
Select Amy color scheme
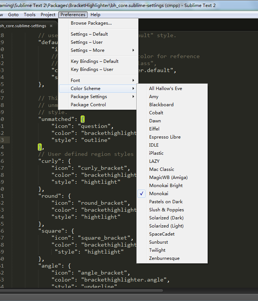(172, 97)
